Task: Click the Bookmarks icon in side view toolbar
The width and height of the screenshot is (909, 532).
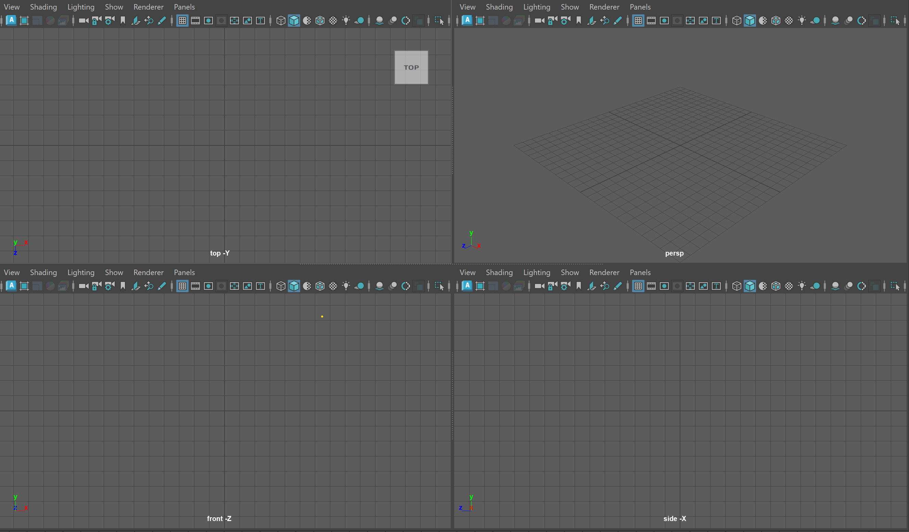Action: tap(579, 286)
